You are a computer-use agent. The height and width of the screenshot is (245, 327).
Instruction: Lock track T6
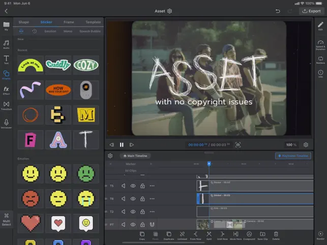[x=142, y=199]
